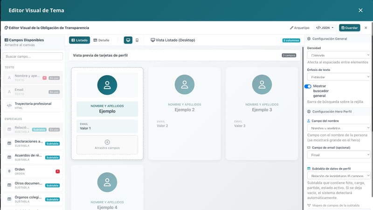
Task: Open the Campo del nombre dropdown
Action: (x=338, y=128)
